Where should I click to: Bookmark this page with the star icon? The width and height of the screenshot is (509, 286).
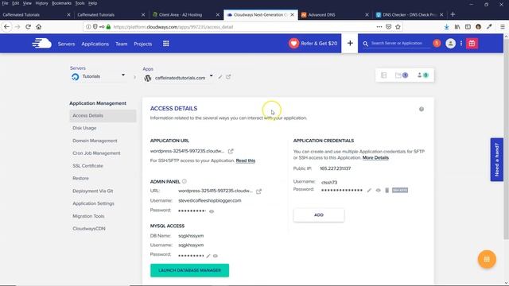pyautogui.click(x=398, y=27)
